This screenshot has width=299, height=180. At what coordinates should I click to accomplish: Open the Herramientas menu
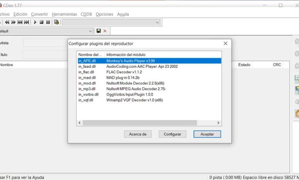pyautogui.click(x=64, y=14)
